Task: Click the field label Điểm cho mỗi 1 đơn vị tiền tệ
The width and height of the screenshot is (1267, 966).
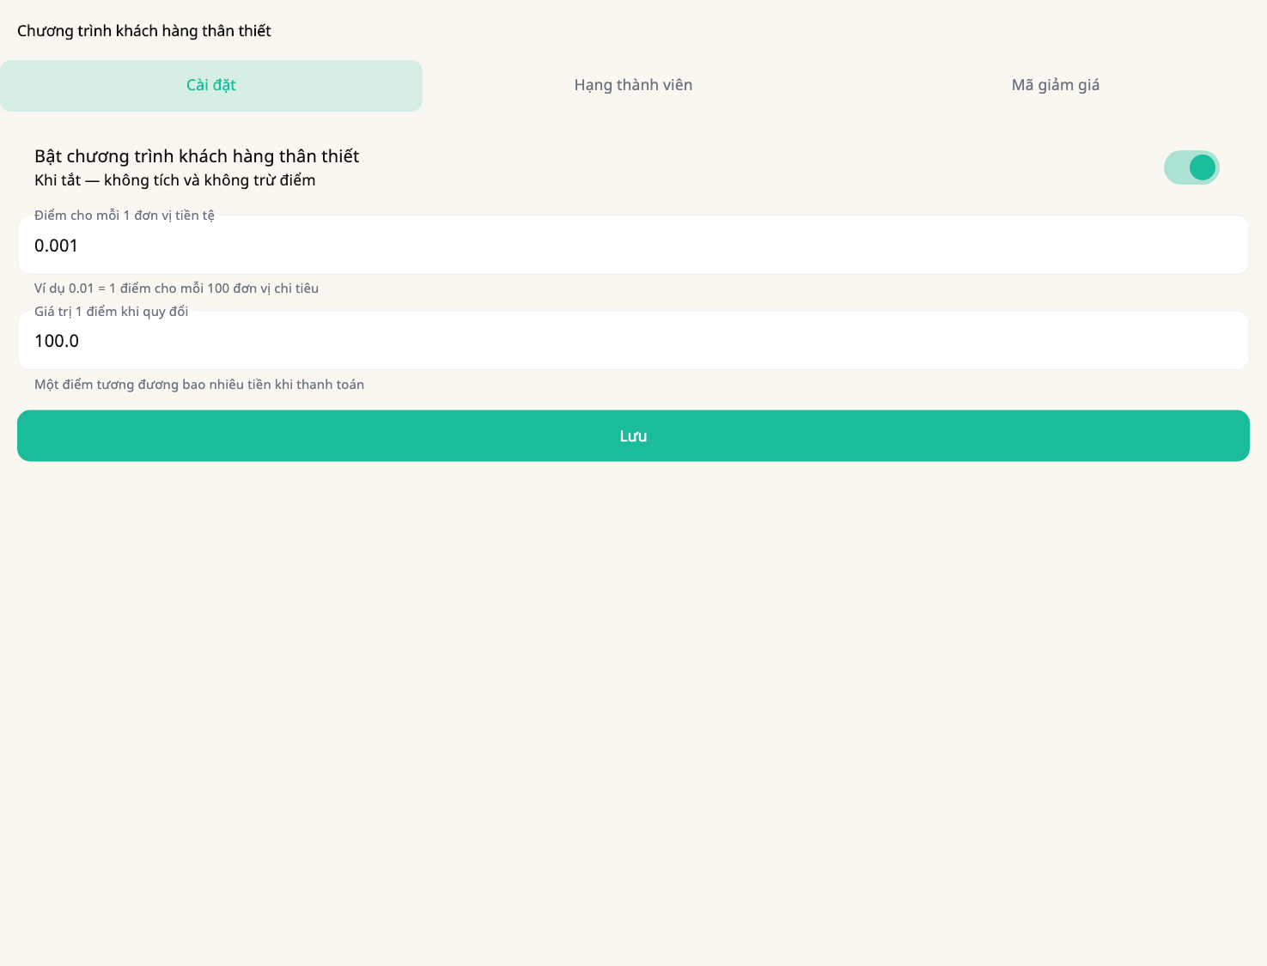Action: pyautogui.click(x=125, y=216)
